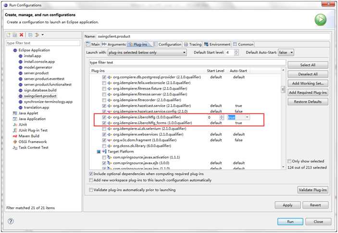The width and height of the screenshot is (338, 233).
Task: Click the Validate Plug-ins button
Action: tap(313, 190)
